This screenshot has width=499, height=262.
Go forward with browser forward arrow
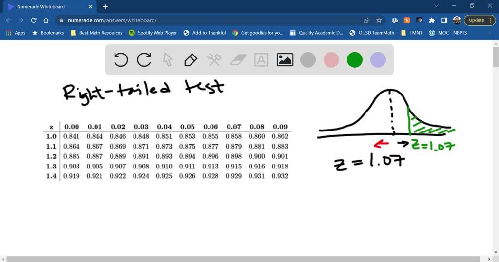(20, 20)
